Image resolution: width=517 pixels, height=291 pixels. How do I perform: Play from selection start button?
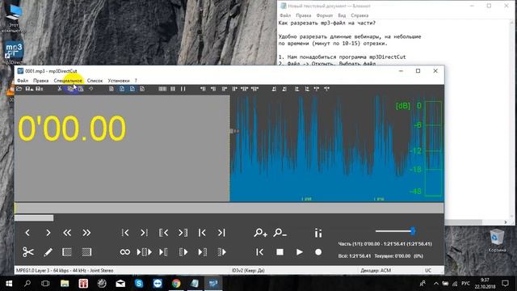[x=183, y=252]
